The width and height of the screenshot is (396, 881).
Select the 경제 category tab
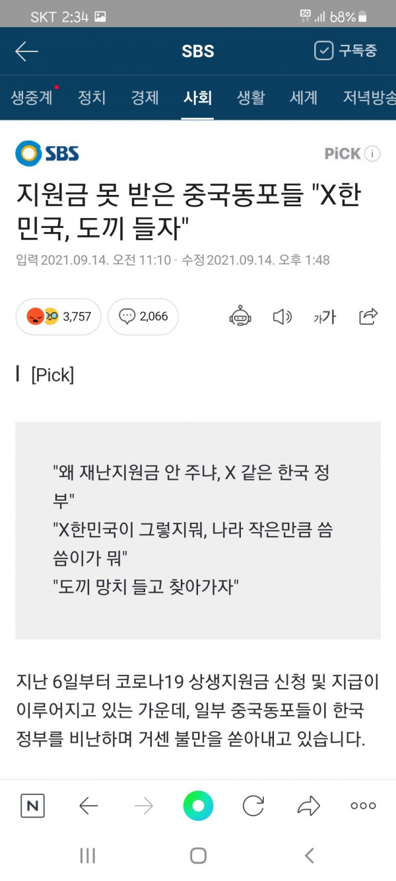(x=145, y=98)
